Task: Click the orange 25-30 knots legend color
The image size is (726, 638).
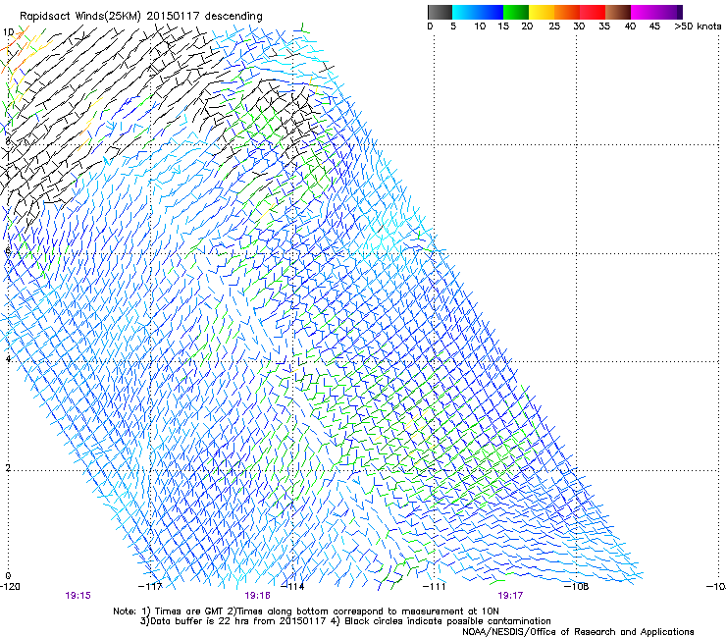Action: point(567,12)
